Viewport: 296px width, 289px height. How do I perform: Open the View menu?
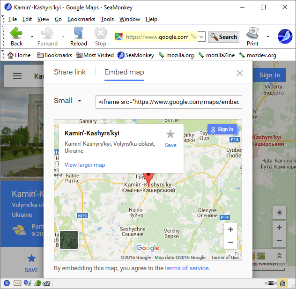pos(43,19)
